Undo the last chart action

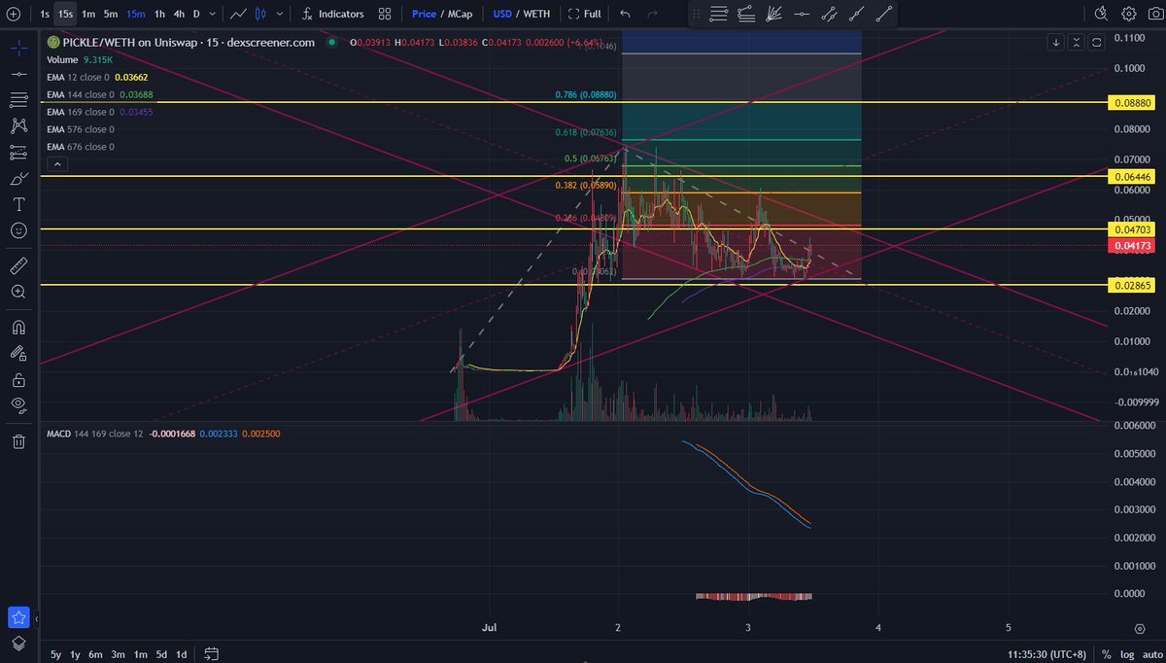pos(625,15)
